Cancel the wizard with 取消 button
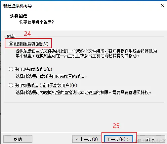 coord(151,139)
